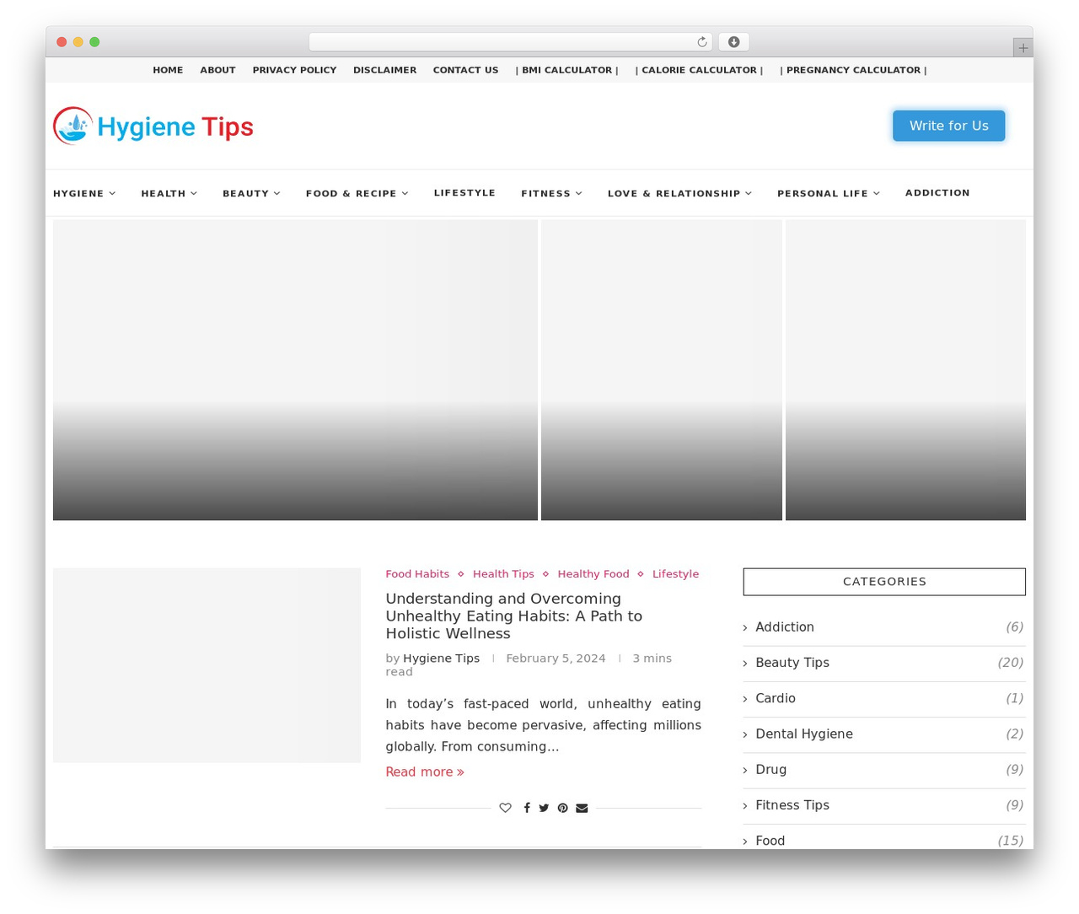
Task: Open the Food Habits category tag
Action: 417,574
